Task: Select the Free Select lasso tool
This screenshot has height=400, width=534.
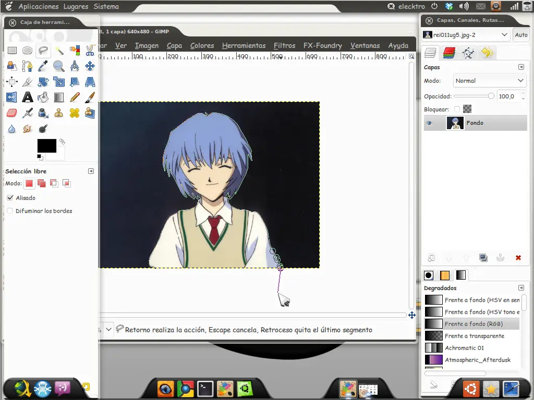Action: [x=43, y=51]
